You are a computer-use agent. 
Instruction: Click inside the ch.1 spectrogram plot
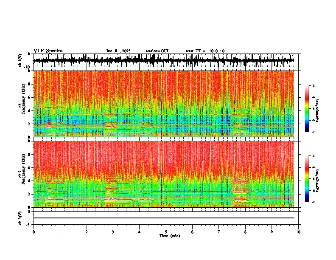click(164, 104)
